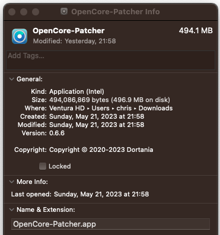Edit the OpenCore-Patcher.app name field
This screenshot has height=235, width=220.
pos(110,224)
